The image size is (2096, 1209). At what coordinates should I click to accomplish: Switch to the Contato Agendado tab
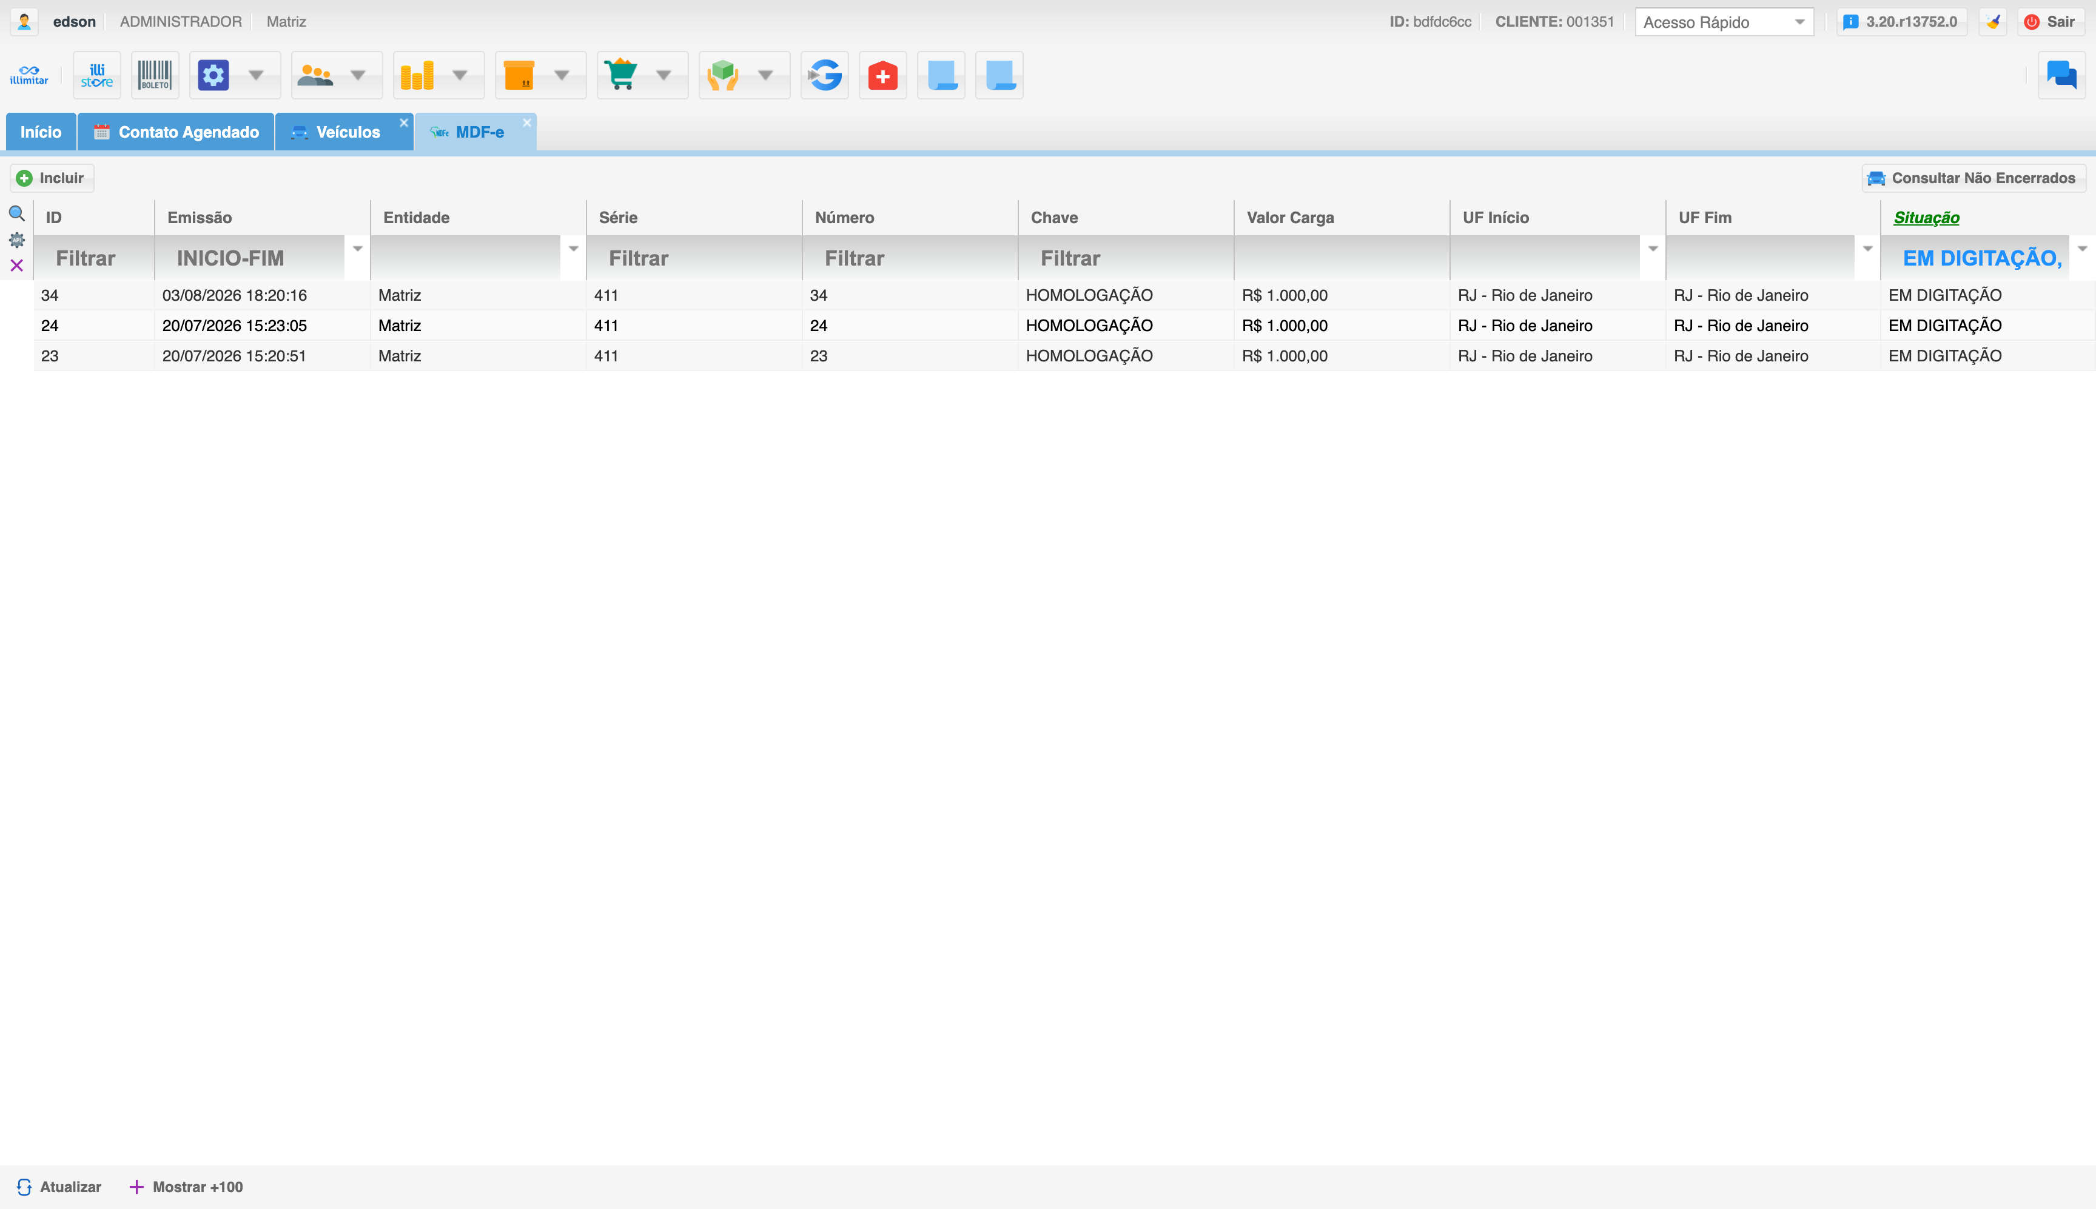176,132
